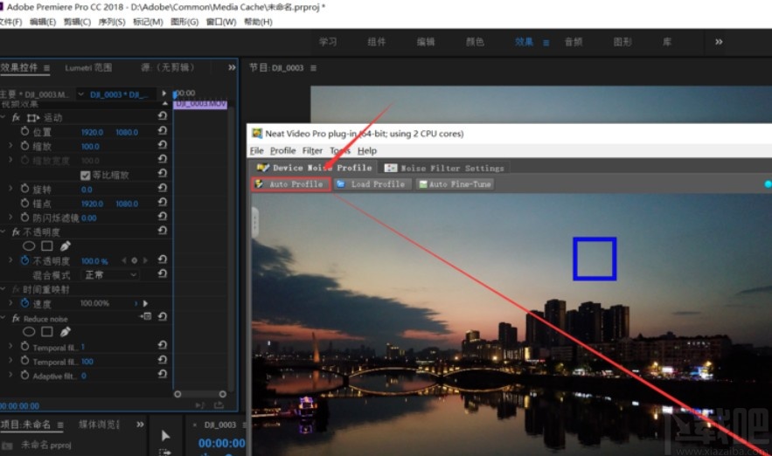Open the Filter menu in Neat Video
Screen dimensions: 772x456
coord(312,151)
